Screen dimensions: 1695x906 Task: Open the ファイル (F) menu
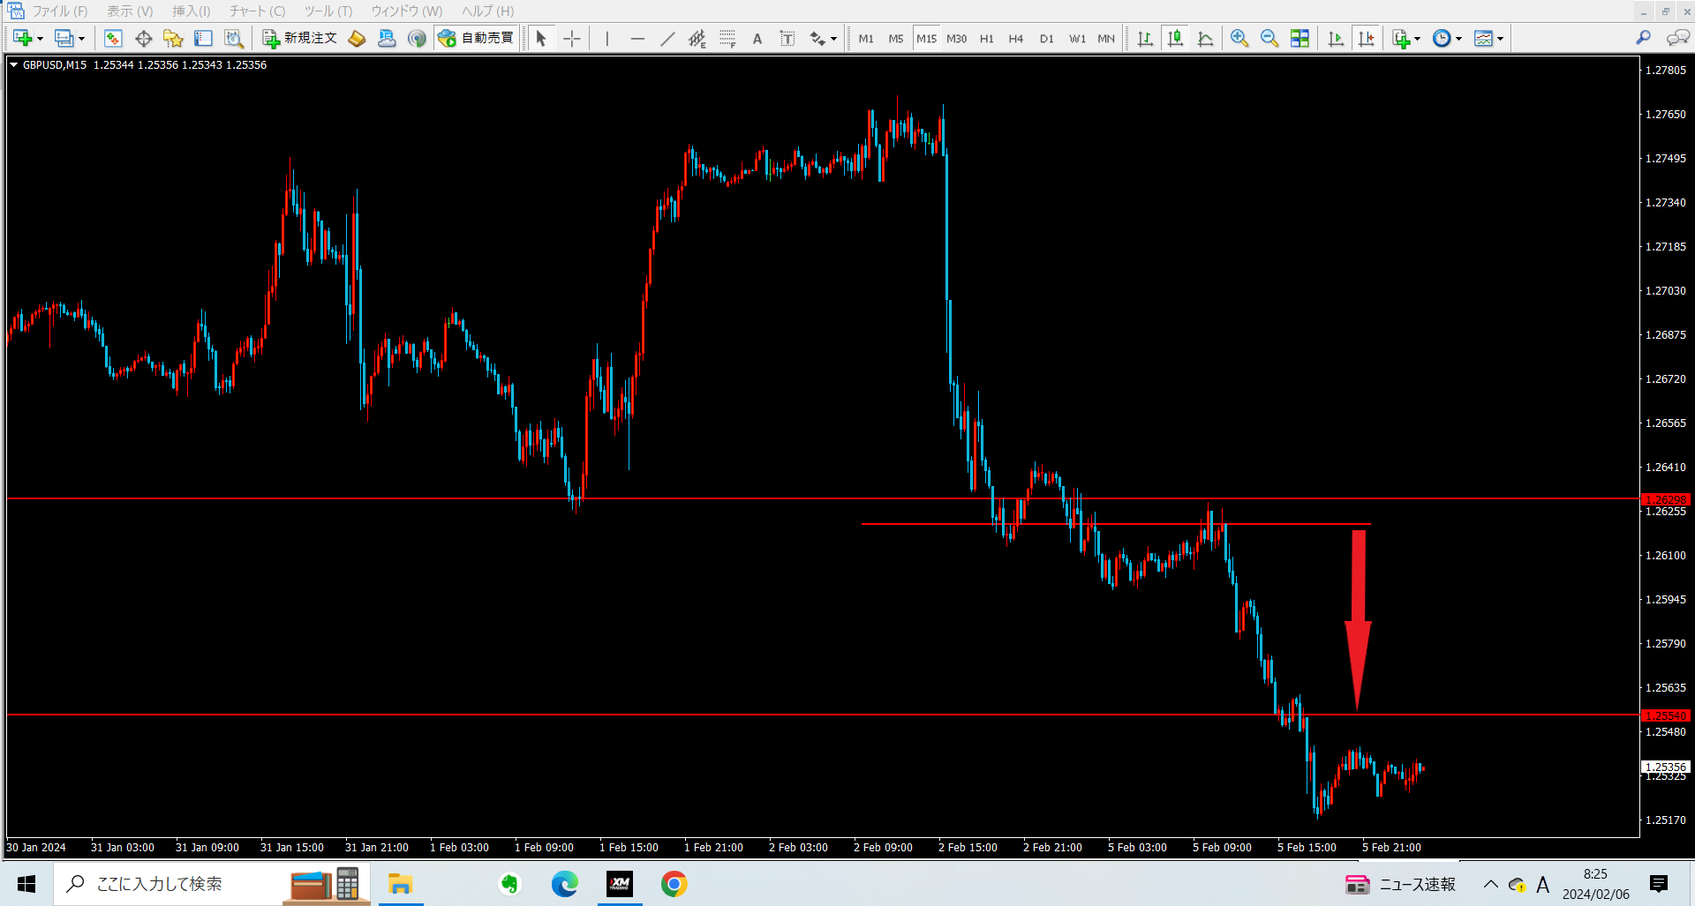point(60,11)
